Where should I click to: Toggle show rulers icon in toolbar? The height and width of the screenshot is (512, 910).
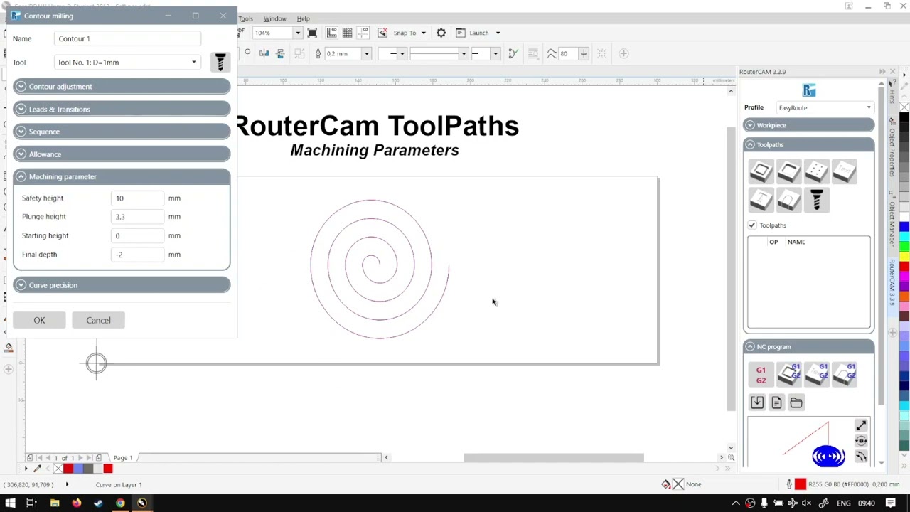[x=331, y=33]
